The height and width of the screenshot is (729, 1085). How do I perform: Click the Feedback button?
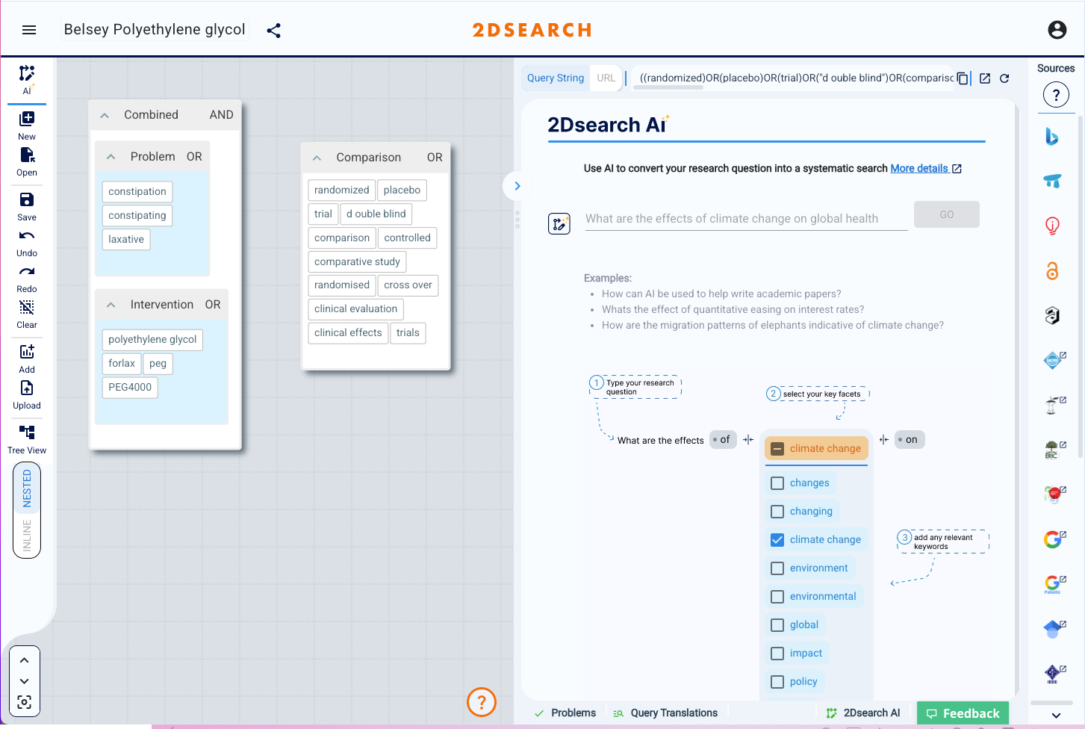tap(963, 713)
